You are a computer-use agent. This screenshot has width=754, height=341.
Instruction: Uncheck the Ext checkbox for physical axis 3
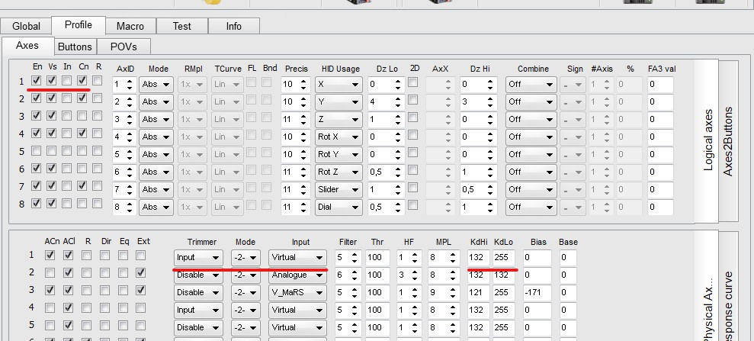click(x=141, y=290)
